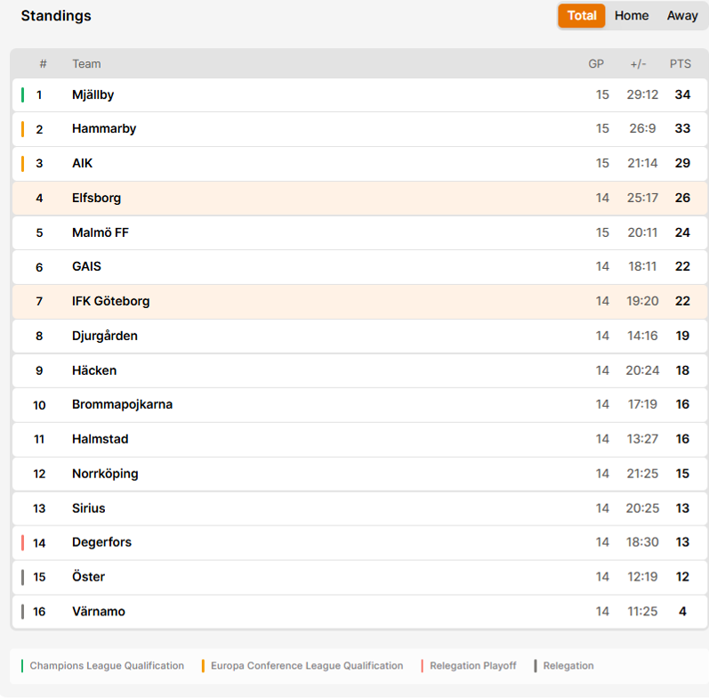
Task: Click the Norrköping team name
Action: pyautogui.click(x=105, y=474)
